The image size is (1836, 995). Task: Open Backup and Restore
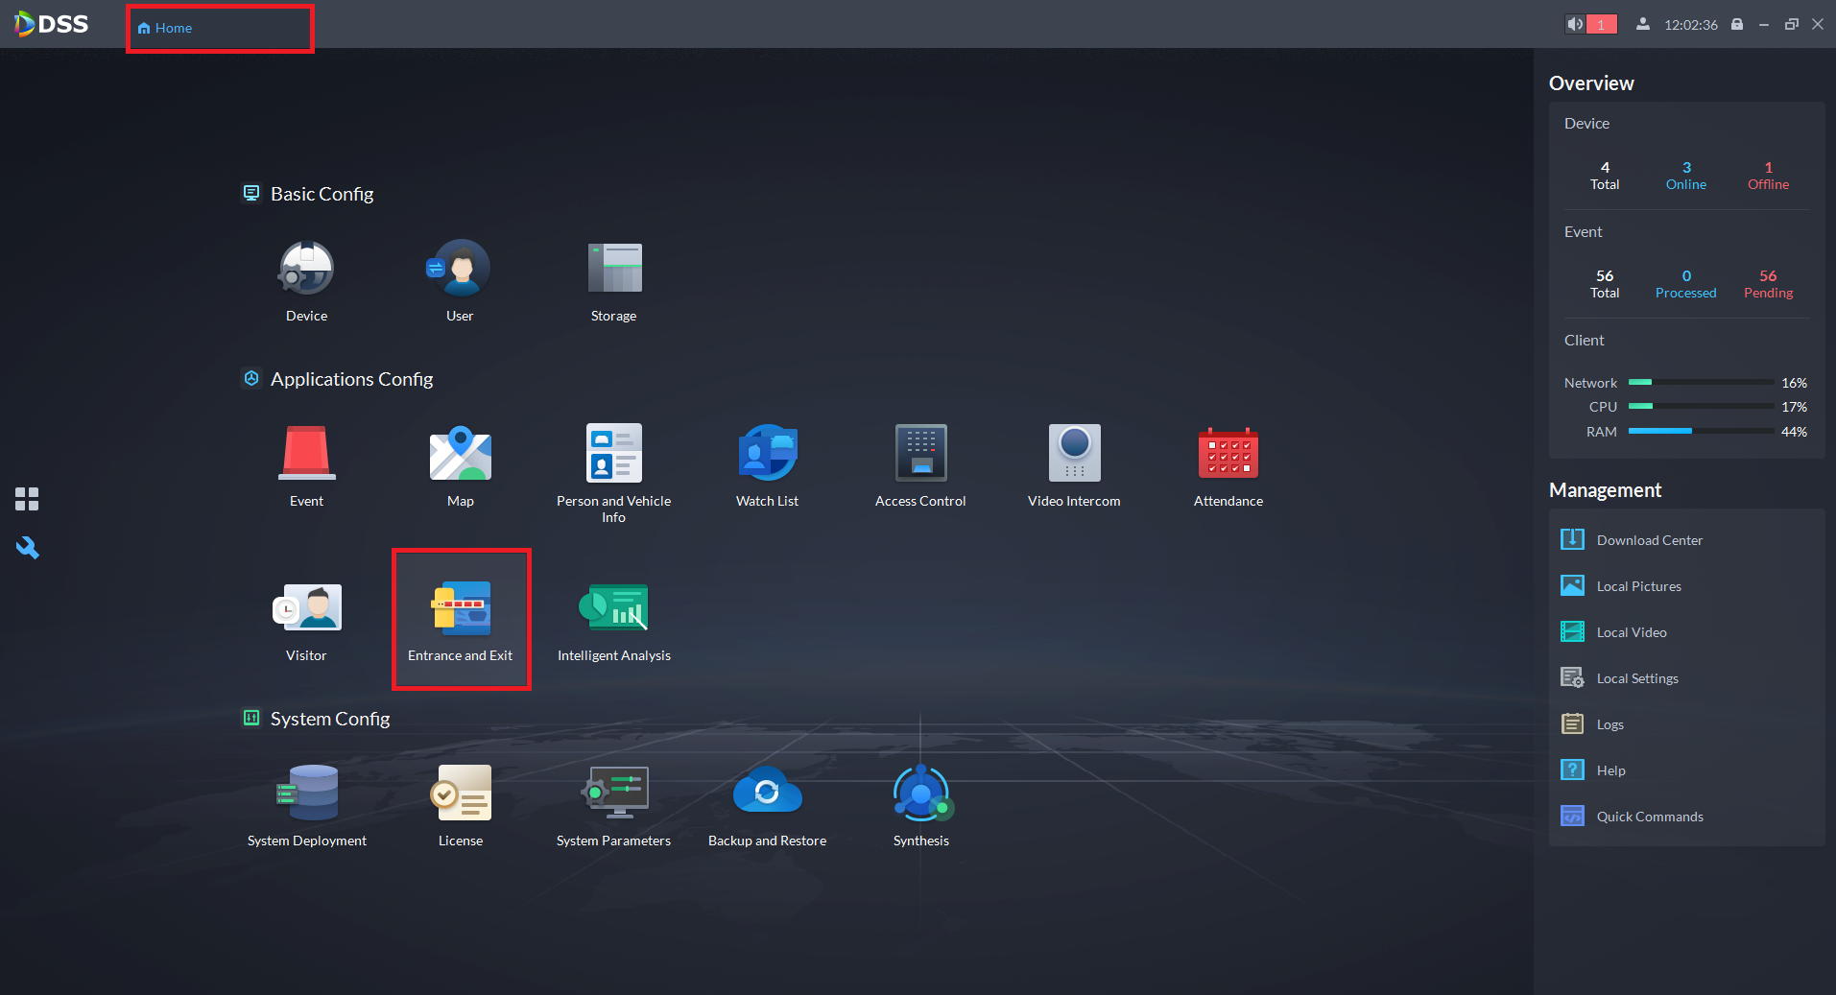[767, 794]
